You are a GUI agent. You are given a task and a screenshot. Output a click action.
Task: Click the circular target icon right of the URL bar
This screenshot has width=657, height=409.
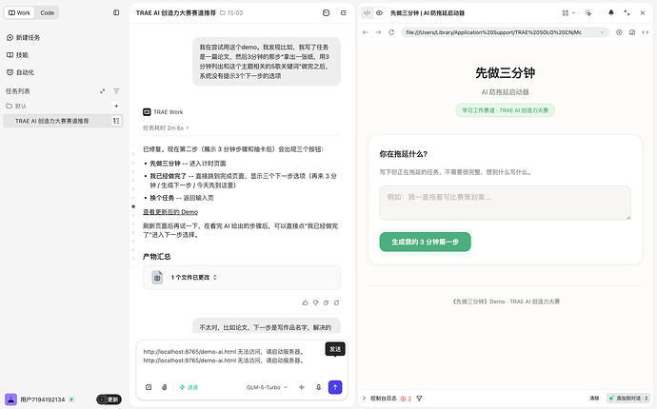tap(619, 32)
